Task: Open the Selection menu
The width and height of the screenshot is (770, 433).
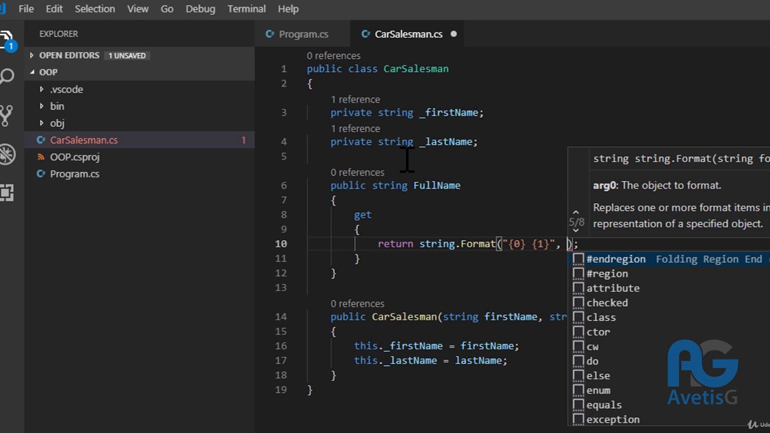Action: [95, 9]
